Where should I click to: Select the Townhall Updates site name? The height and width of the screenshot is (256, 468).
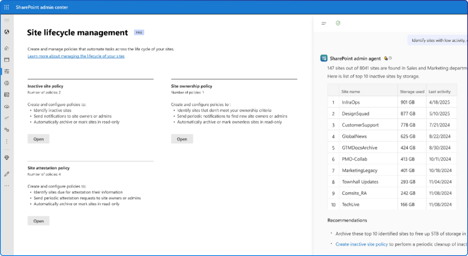click(360, 182)
